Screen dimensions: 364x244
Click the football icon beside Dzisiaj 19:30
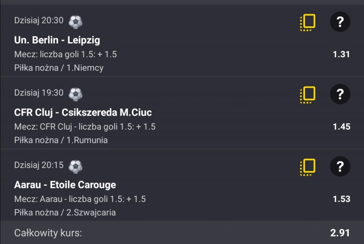click(75, 94)
